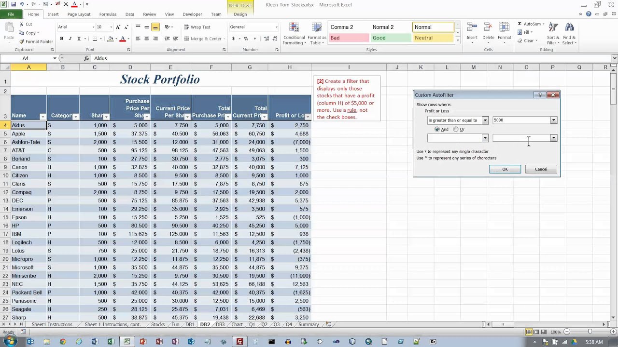Open Sort & Filter menu

tap(553, 34)
